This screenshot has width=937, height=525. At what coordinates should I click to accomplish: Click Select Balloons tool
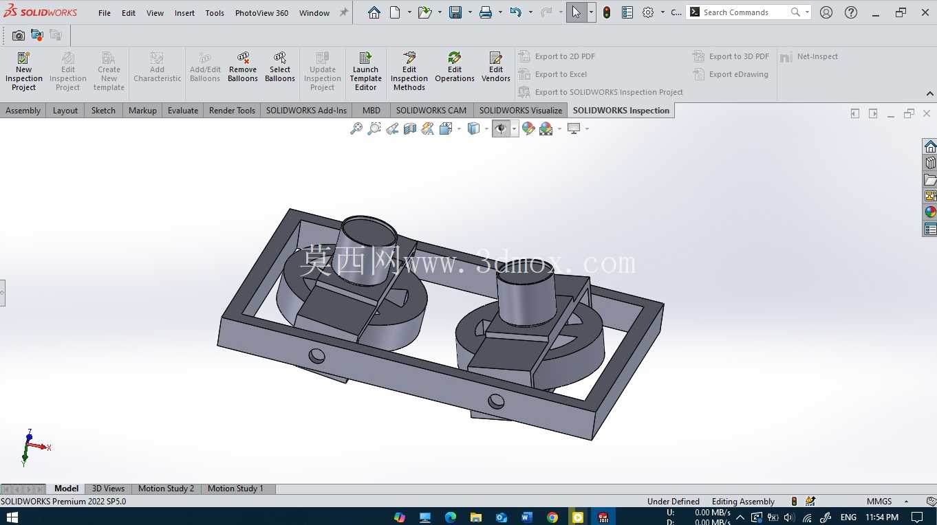pyautogui.click(x=280, y=67)
